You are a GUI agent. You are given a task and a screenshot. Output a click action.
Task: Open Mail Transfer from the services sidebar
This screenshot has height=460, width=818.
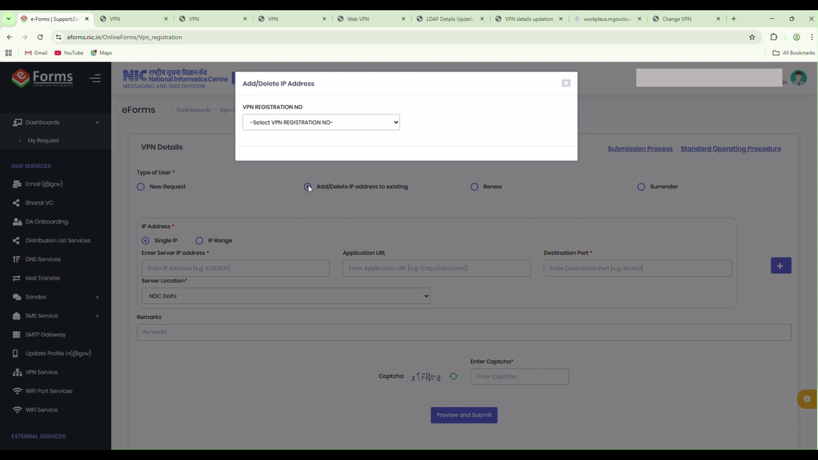coord(43,278)
